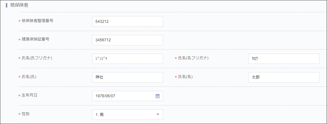
Task: Select the 氏名(名) field containing 太郎
Action: (284, 77)
